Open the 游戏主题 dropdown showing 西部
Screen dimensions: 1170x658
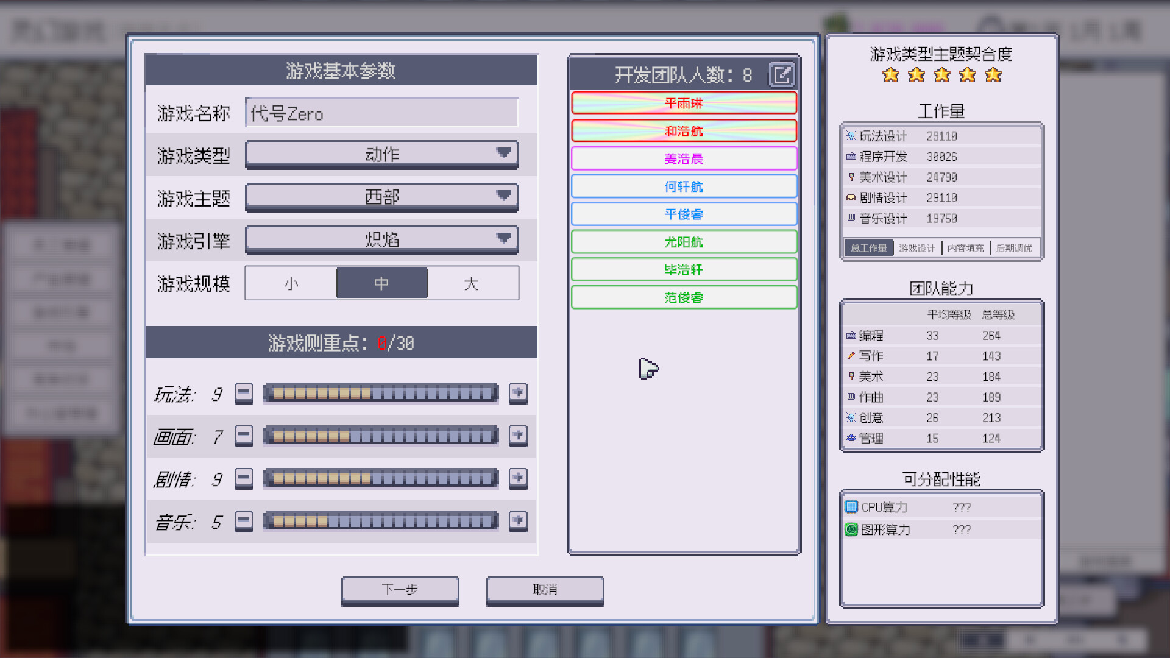pyautogui.click(x=381, y=196)
